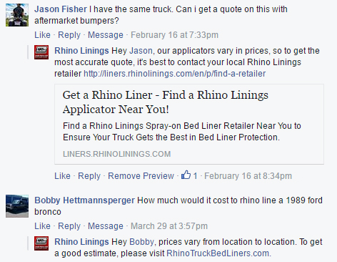Like Bobby Hettmannsperger's comment
This screenshot has height=262, width=337.
(42, 226)
